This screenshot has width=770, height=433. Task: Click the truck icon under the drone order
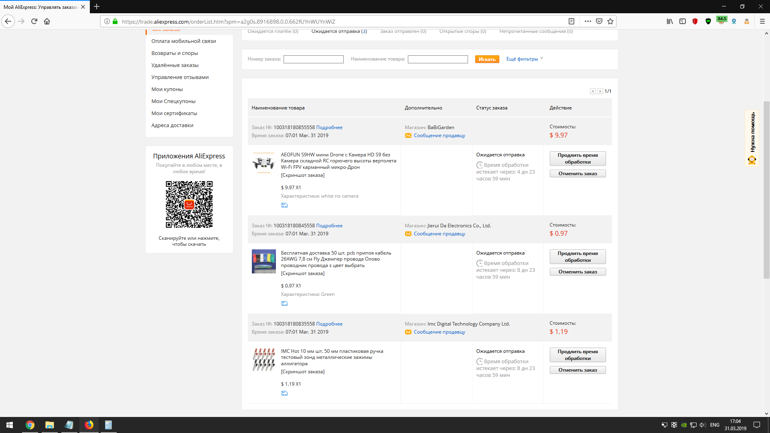pos(284,205)
